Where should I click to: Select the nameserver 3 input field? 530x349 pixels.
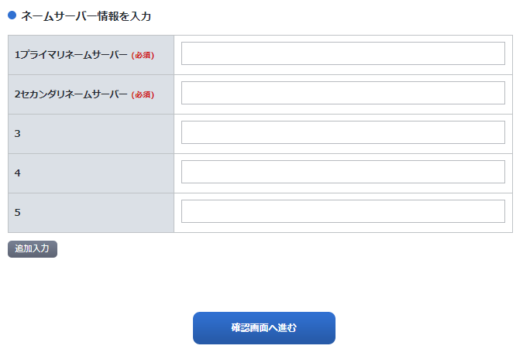coord(342,133)
